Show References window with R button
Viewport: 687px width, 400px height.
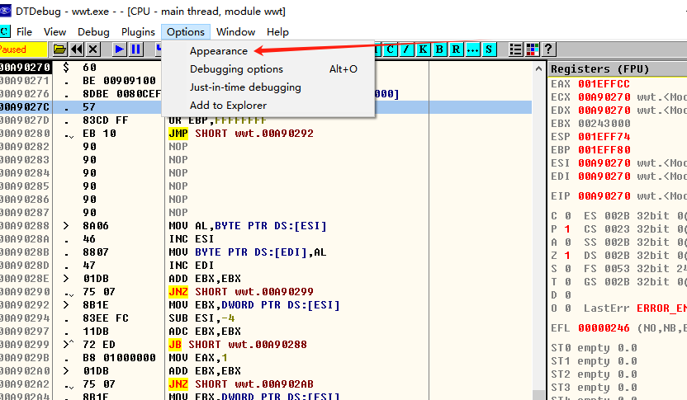pos(456,49)
